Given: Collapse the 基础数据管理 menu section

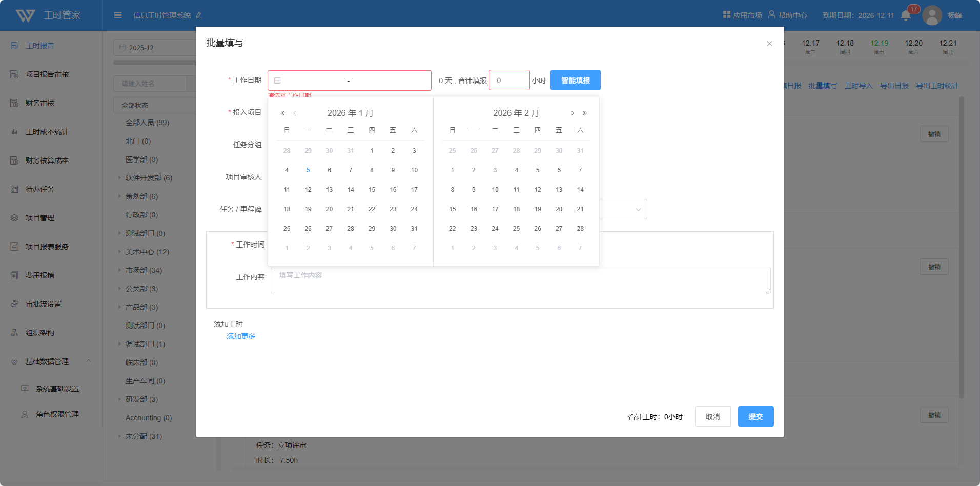Looking at the screenshot, I should [x=89, y=361].
